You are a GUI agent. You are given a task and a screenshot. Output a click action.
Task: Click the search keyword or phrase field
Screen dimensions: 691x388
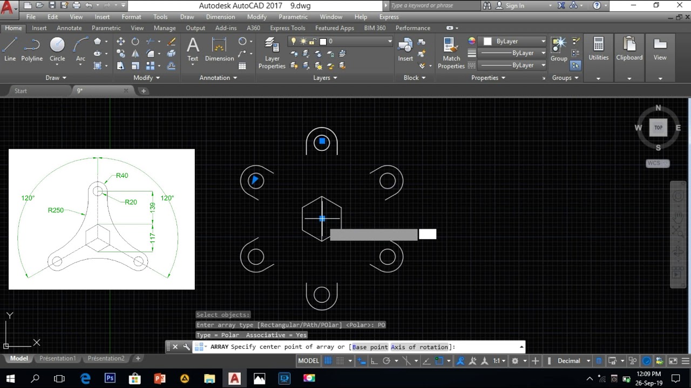(x=433, y=5)
